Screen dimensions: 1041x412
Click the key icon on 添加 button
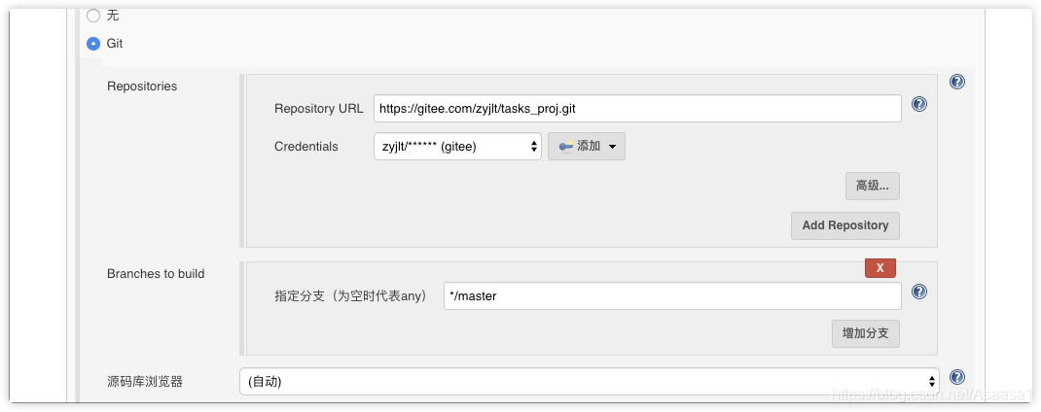click(565, 147)
